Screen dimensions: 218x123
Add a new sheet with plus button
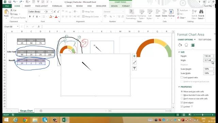(x=41, y=111)
